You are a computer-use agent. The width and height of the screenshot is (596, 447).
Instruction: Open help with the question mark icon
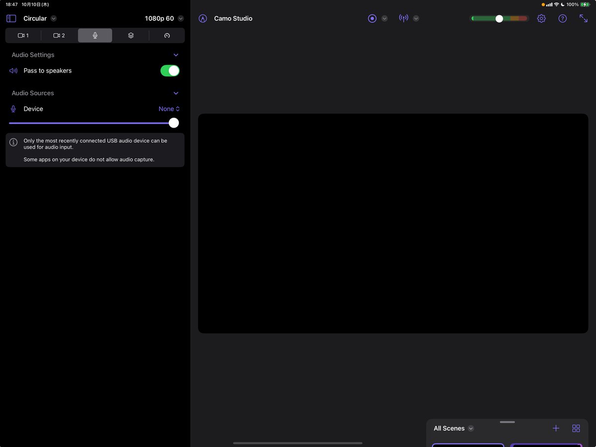pyautogui.click(x=562, y=18)
